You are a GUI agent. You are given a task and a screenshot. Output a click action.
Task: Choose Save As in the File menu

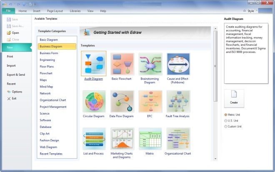coord(15,26)
